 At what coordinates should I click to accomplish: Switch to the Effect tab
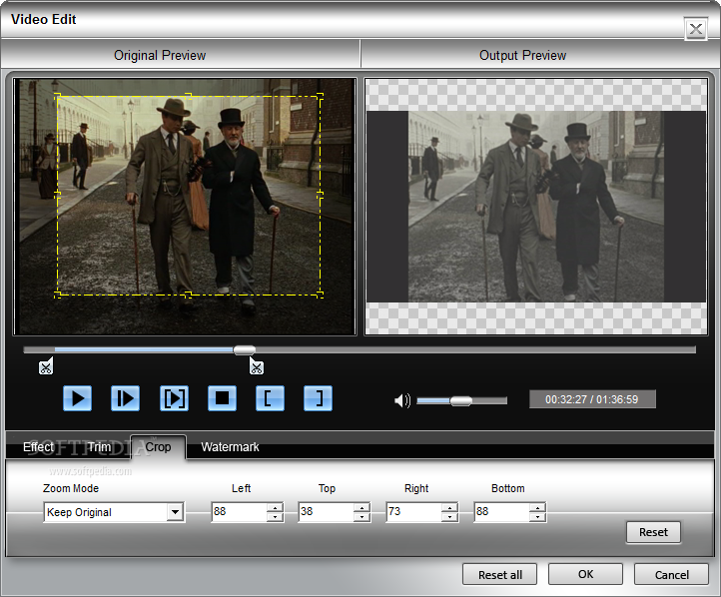pyautogui.click(x=38, y=447)
